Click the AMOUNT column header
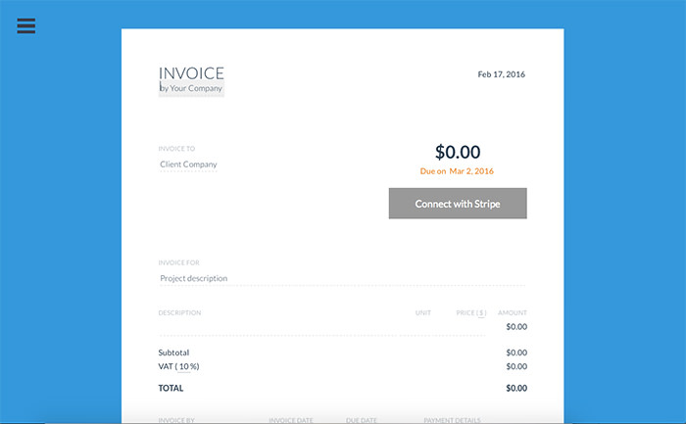686x424 pixels. [x=512, y=313]
